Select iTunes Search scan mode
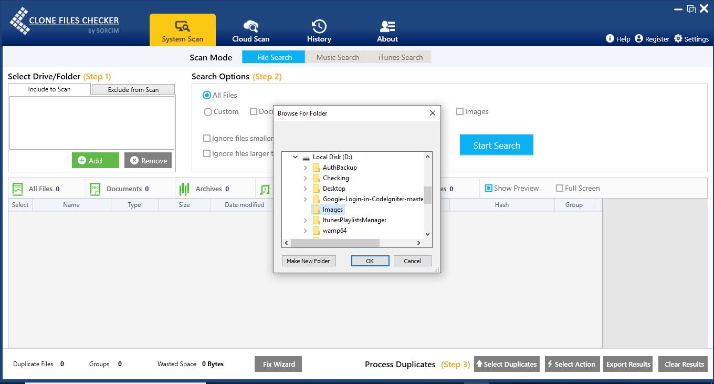Viewport: 714px width, 384px height. 400,57
